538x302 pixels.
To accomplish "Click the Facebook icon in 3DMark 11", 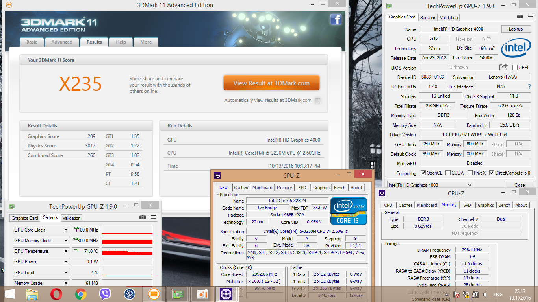I will coord(336,19).
